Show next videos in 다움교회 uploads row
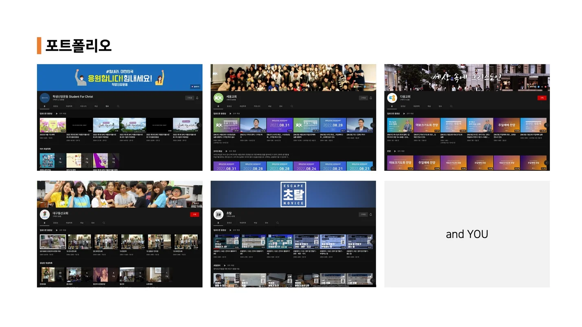 click(546, 125)
